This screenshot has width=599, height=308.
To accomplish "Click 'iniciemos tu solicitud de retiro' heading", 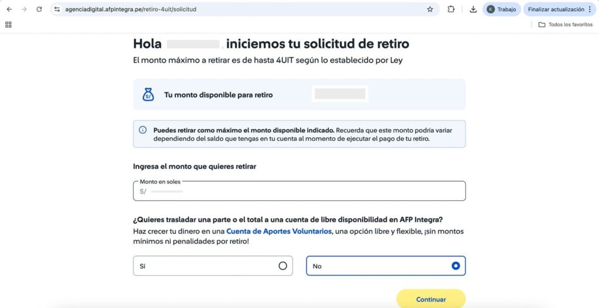I will pyautogui.click(x=318, y=44).
